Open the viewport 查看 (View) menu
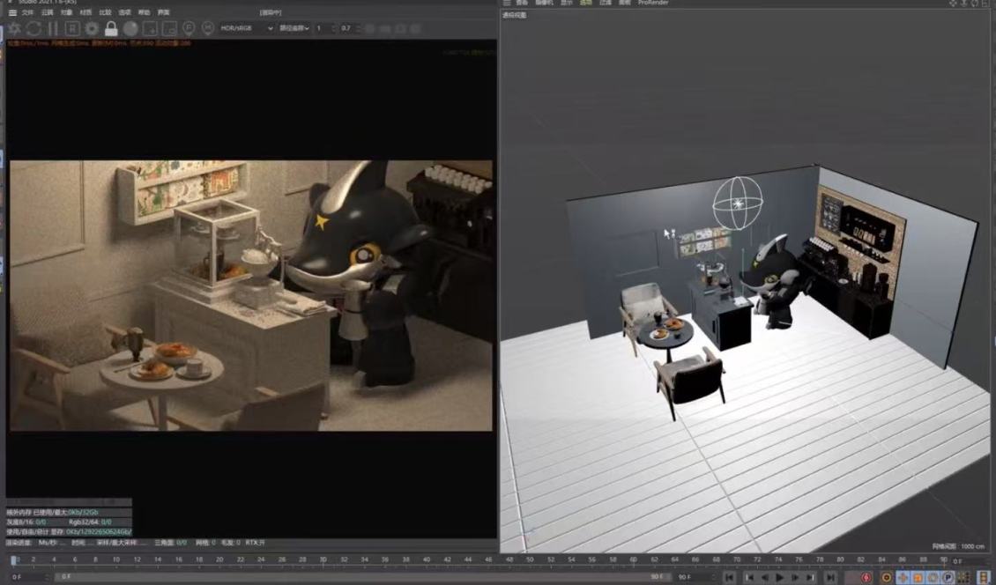996x585 pixels. (x=522, y=4)
